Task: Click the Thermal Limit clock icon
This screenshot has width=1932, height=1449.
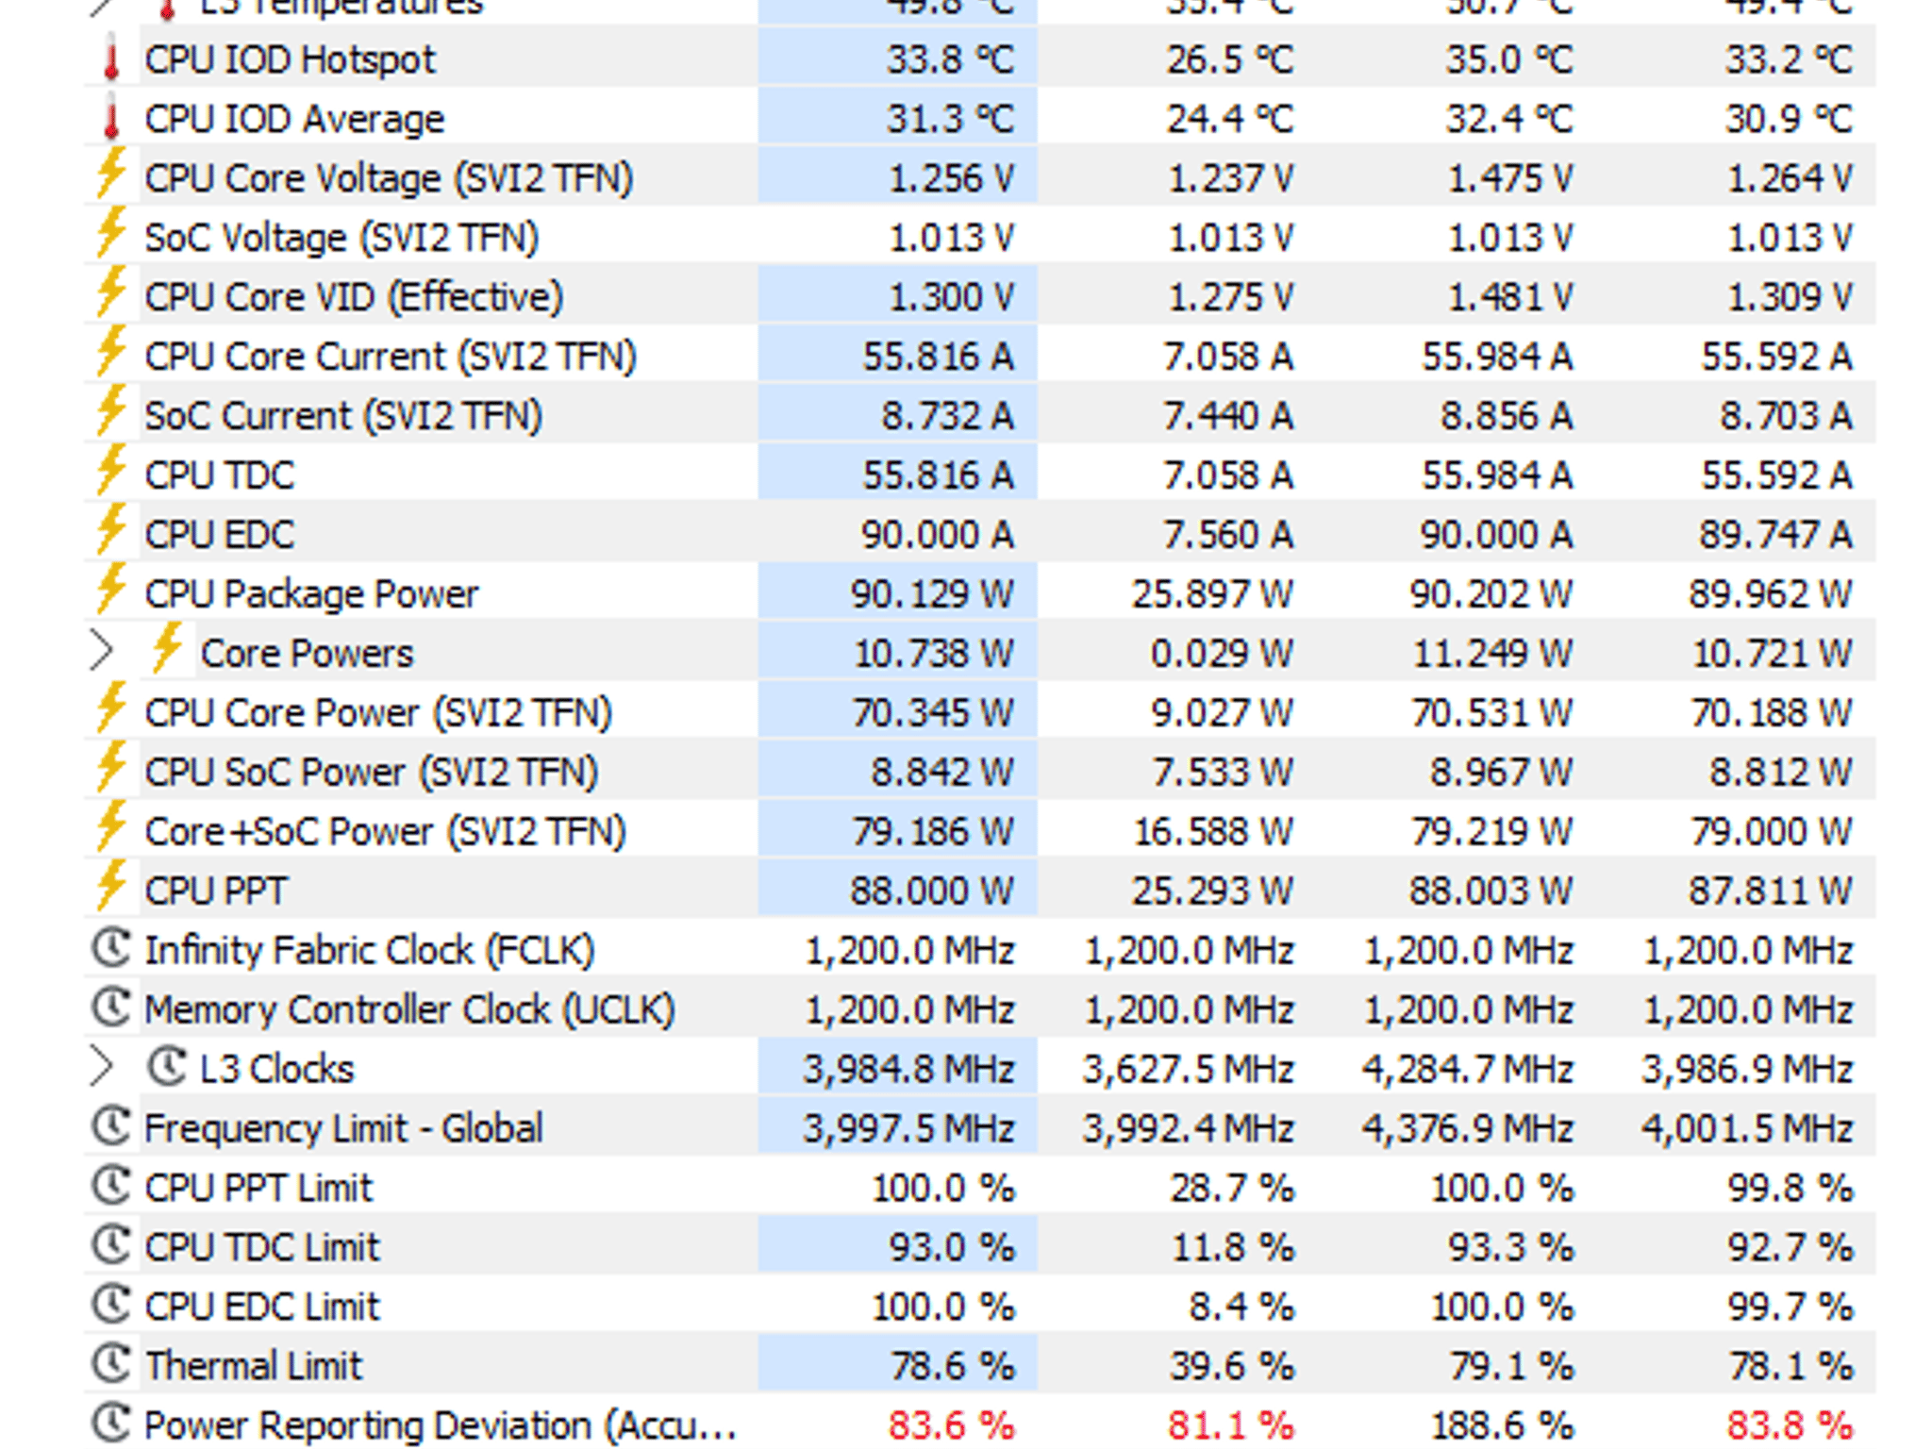Action: pos(111,1365)
